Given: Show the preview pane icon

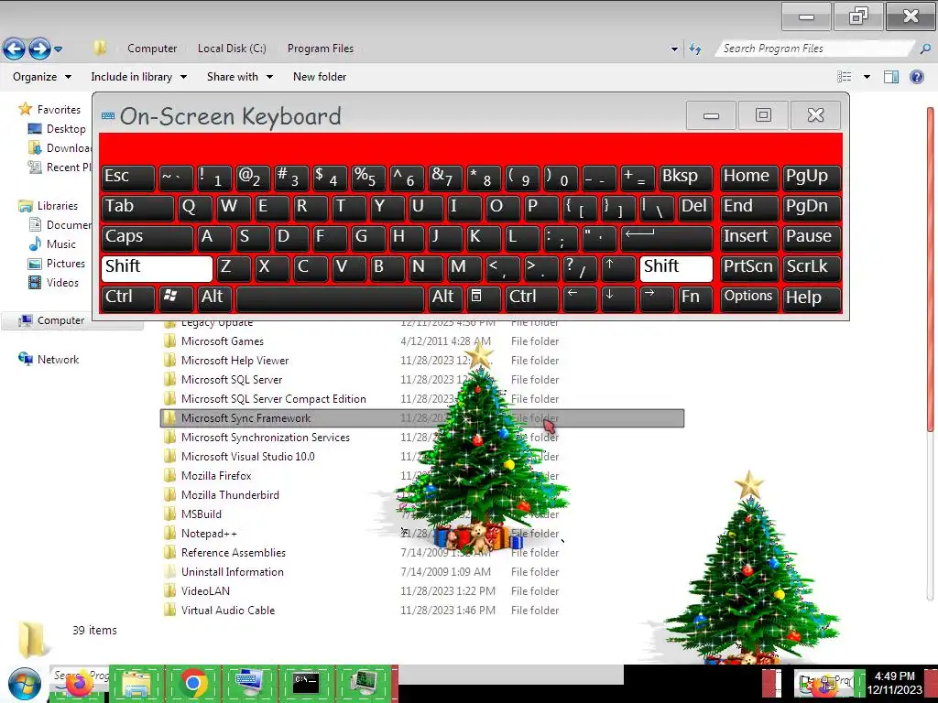Looking at the screenshot, I should tap(890, 77).
